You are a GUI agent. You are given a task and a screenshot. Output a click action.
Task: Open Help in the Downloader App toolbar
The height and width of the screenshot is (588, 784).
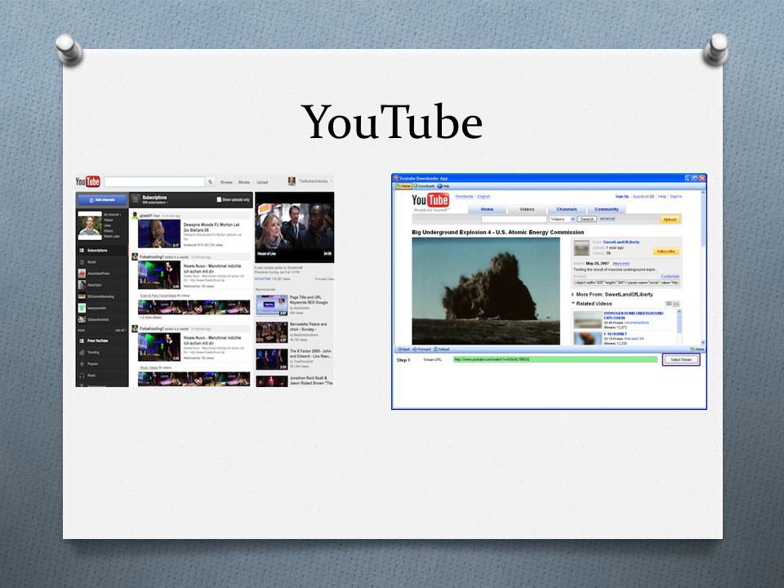coord(443,186)
